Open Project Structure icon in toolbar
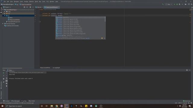The image size is (193, 108). [186, 4]
